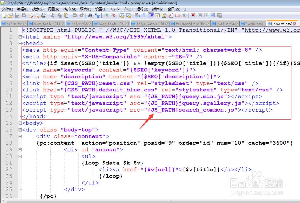The height and width of the screenshot is (203, 300).
Task: Toggle word wrap toolbar icon
Action: click(137, 16)
